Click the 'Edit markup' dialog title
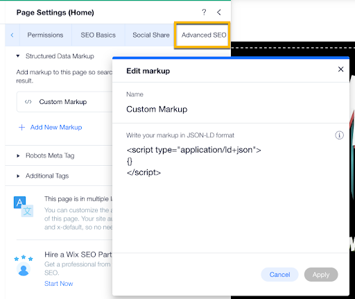 pos(148,71)
